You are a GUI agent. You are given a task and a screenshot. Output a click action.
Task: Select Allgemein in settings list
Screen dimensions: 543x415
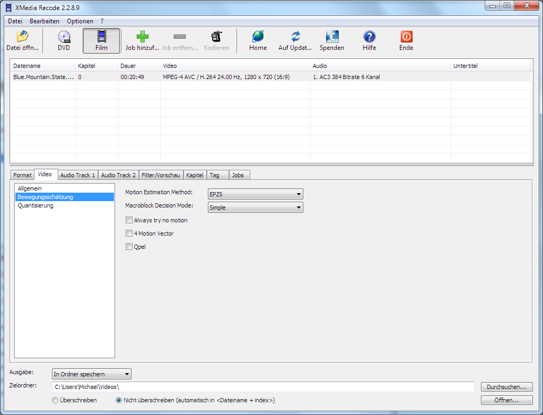[x=64, y=188]
